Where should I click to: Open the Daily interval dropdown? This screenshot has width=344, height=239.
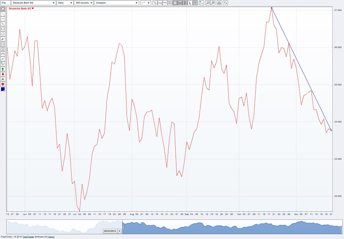[65, 3]
